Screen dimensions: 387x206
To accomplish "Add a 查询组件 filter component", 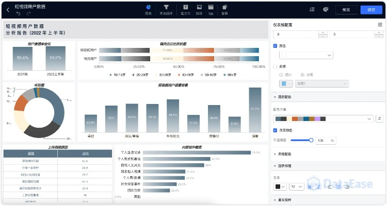I will 167,9.
